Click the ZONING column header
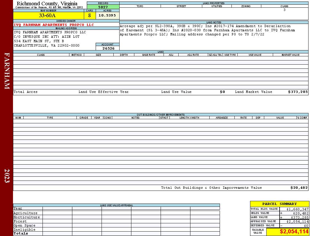310x236 pixels. (246, 6)
